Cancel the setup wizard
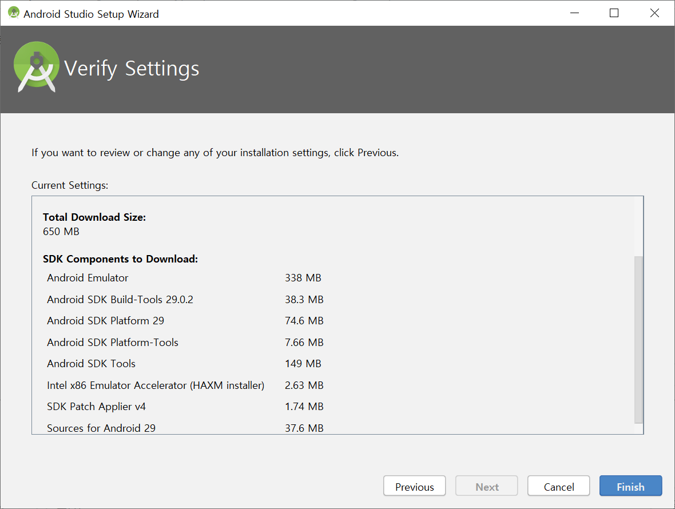The width and height of the screenshot is (675, 509). [x=558, y=486]
